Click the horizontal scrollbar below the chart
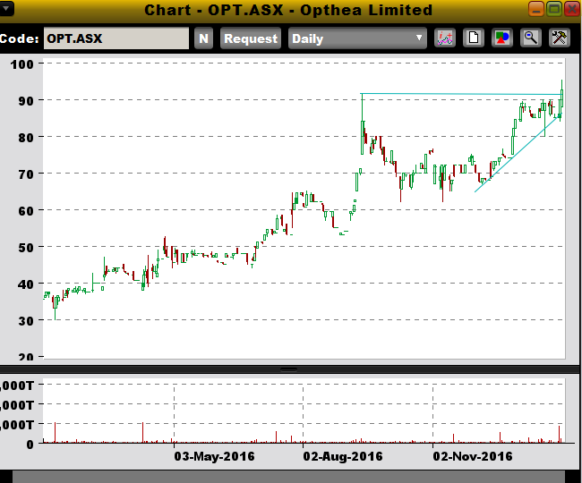Viewport: 582px width, 483px height. [x=289, y=477]
